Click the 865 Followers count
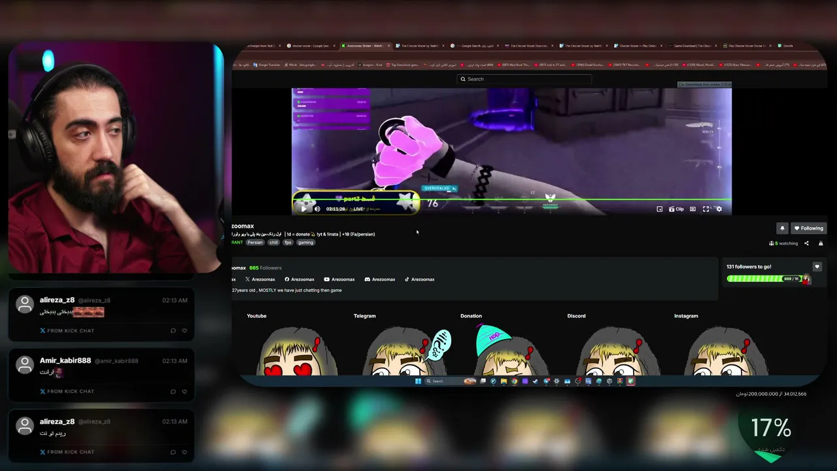This screenshot has width=837, height=471. (265, 268)
